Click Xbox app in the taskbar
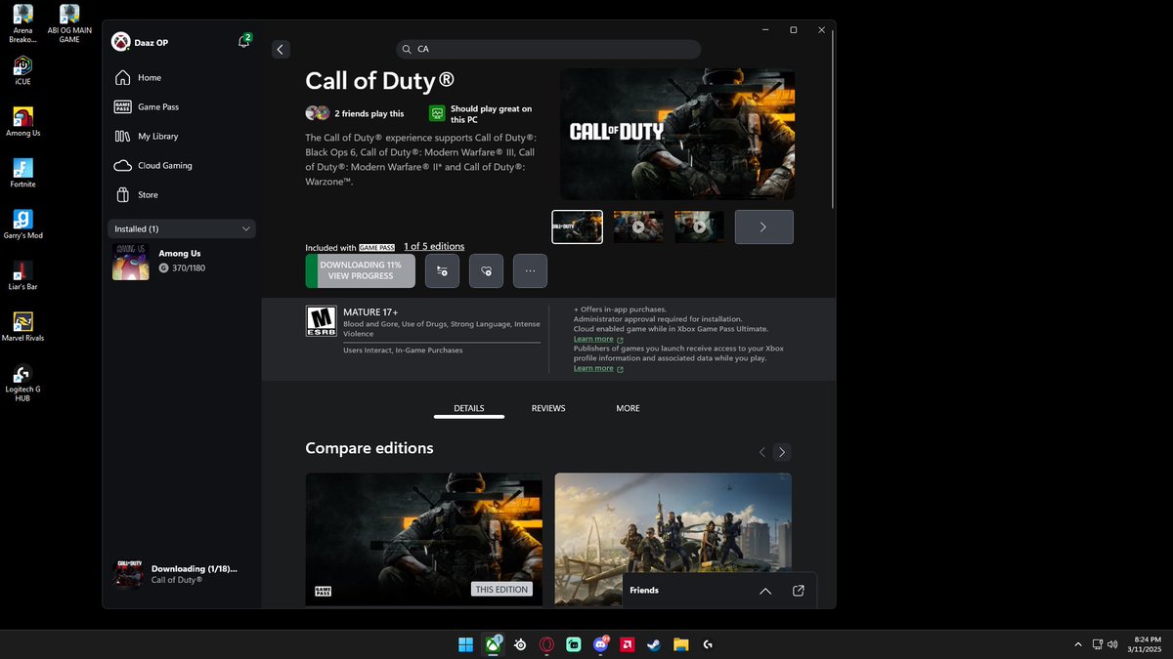 [493, 644]
